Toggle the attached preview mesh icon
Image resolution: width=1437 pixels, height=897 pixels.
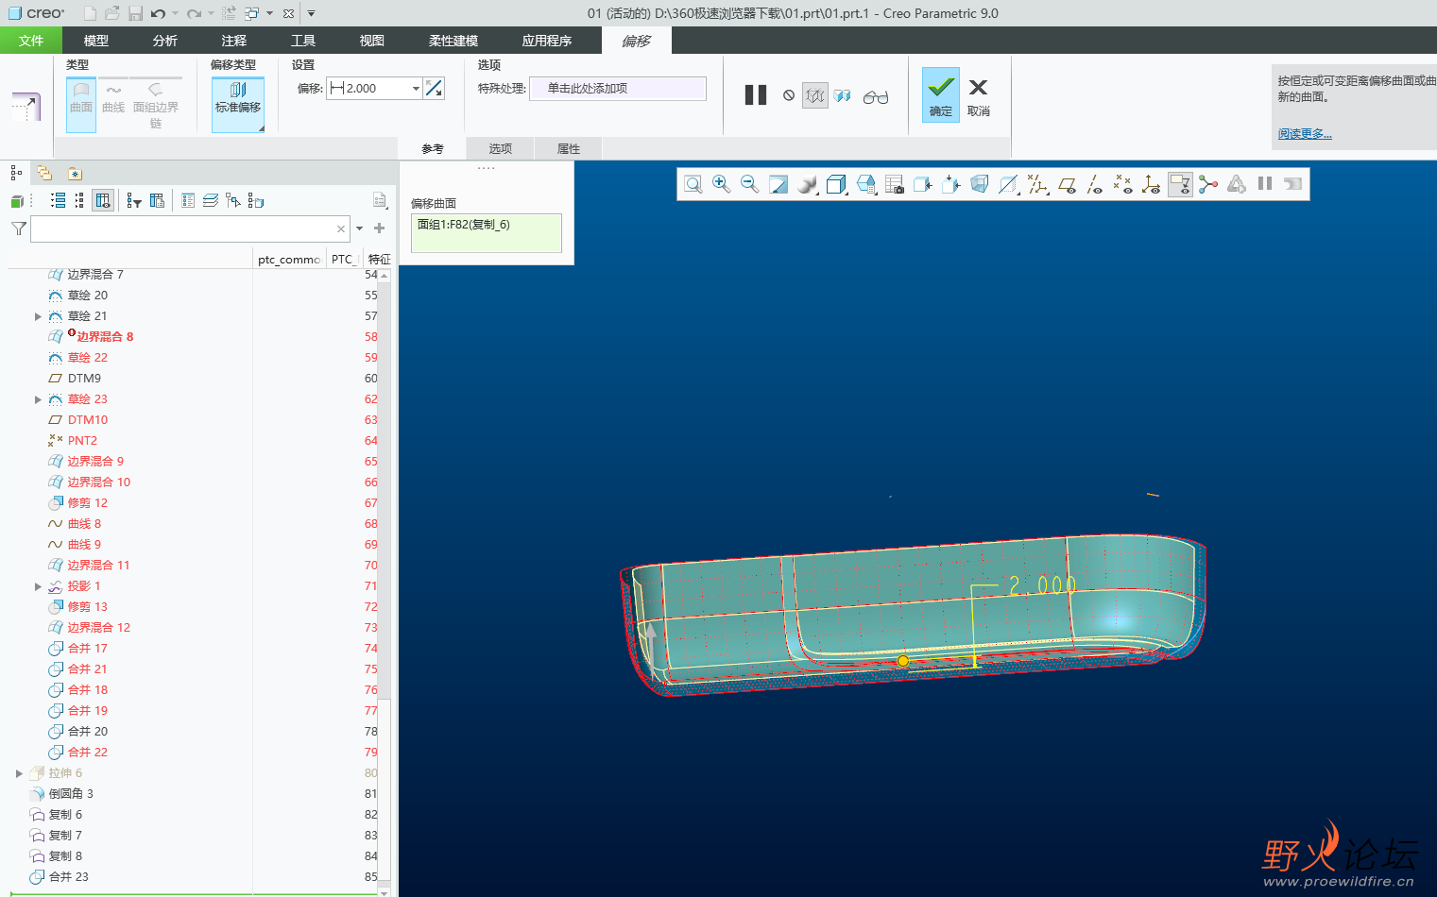point(814,95)
